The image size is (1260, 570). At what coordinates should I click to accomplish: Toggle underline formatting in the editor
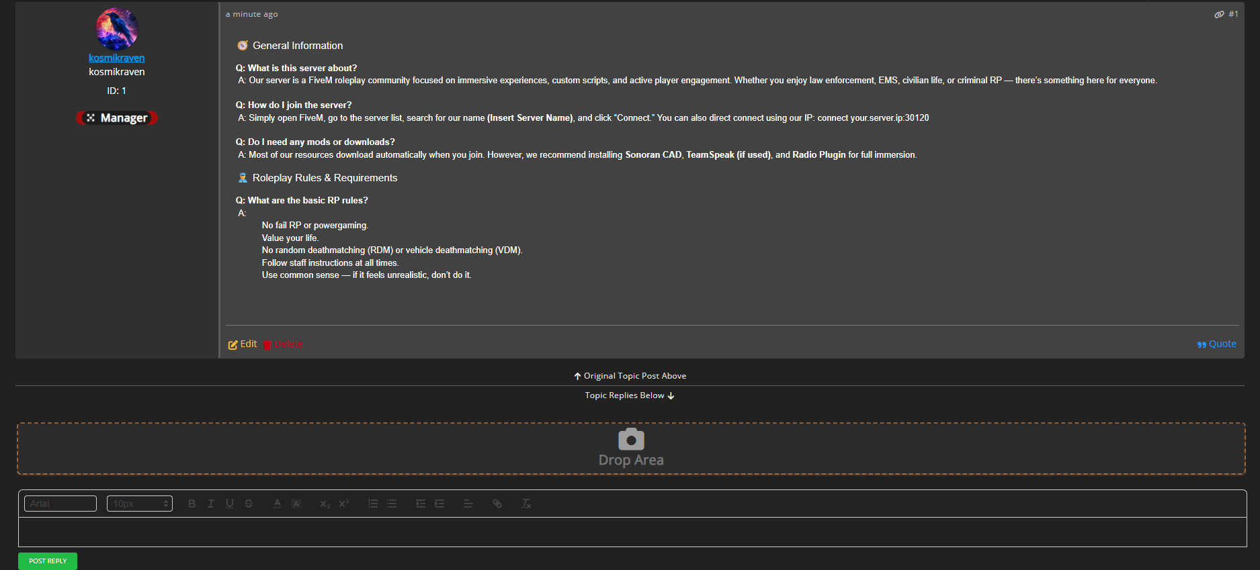[x=230, y=504]
